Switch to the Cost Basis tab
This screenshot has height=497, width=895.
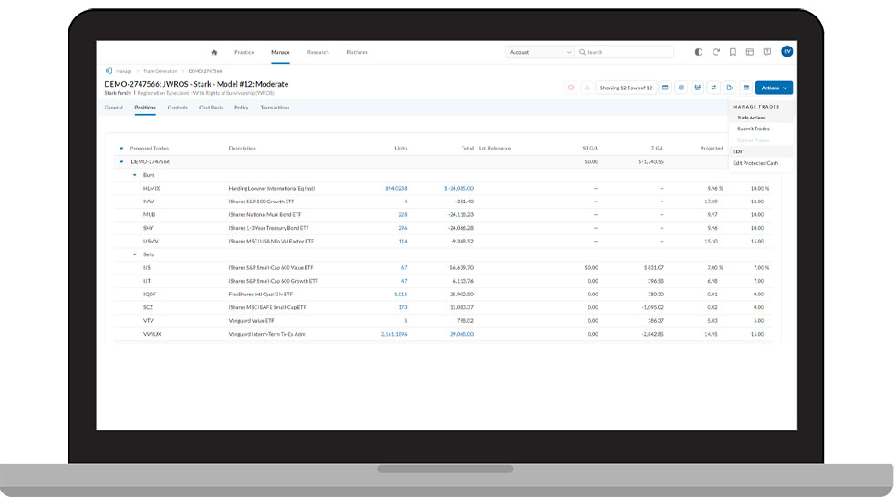[211, 108]
